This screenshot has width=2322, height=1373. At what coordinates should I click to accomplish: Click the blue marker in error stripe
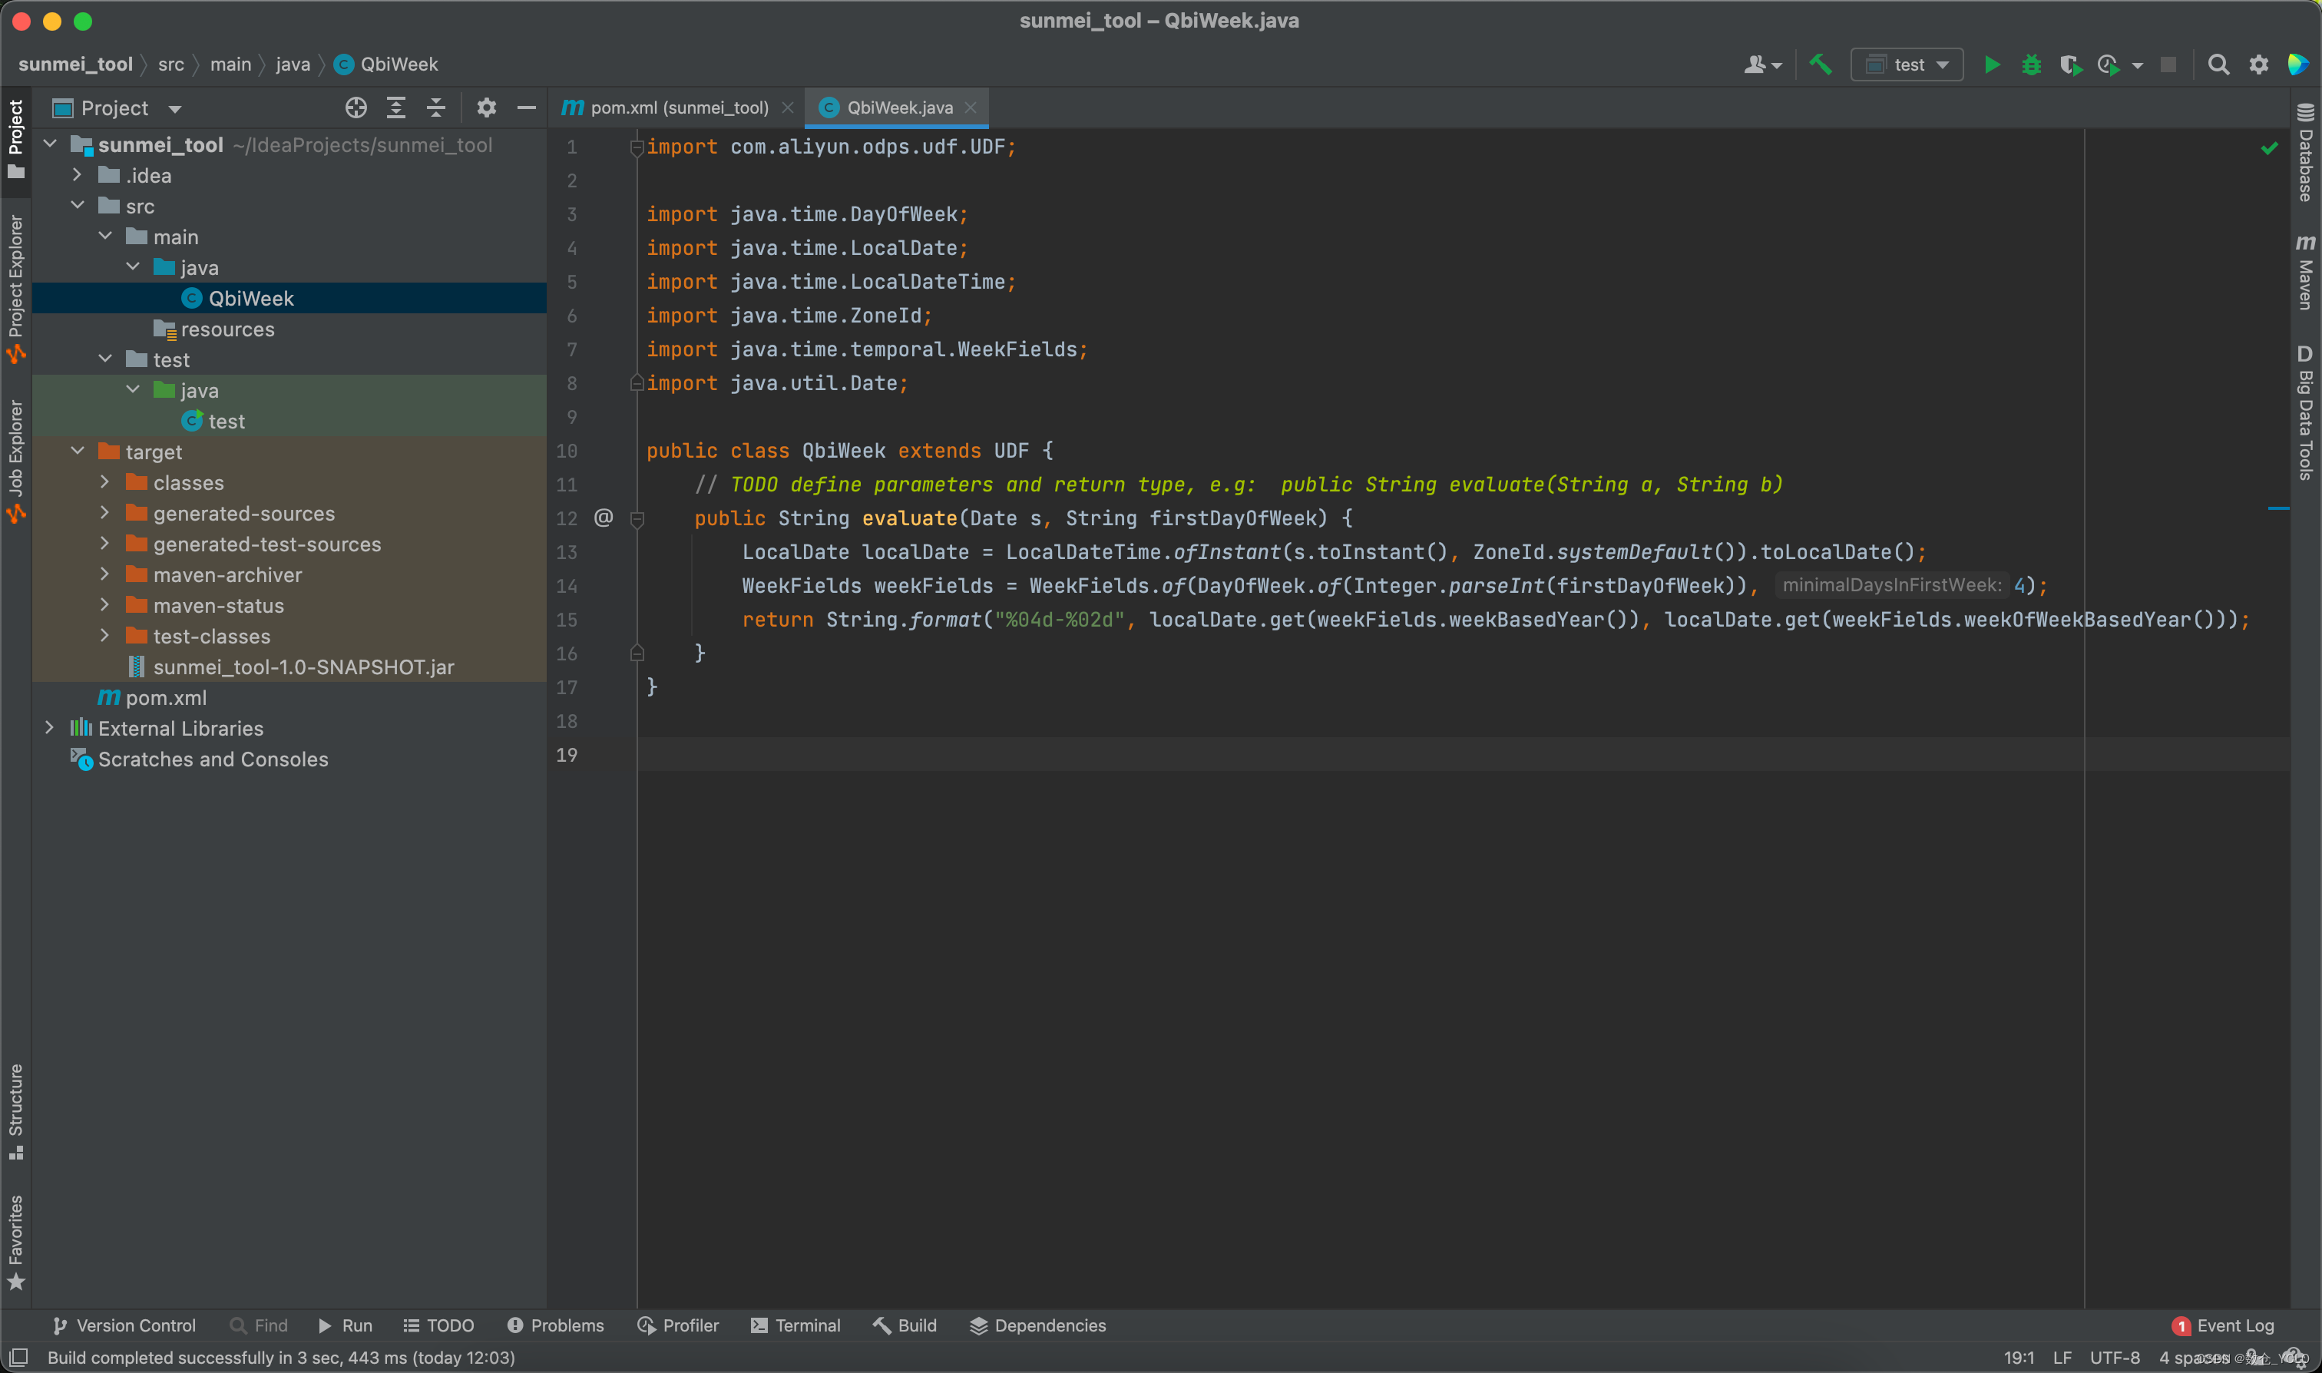(2278, 508)
